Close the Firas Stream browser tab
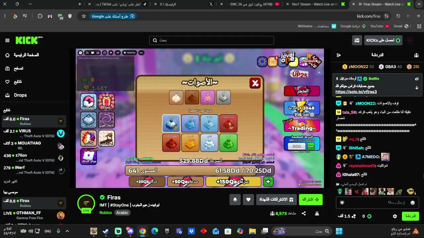This screenshot has height=238, width=424. click(354, 4)
